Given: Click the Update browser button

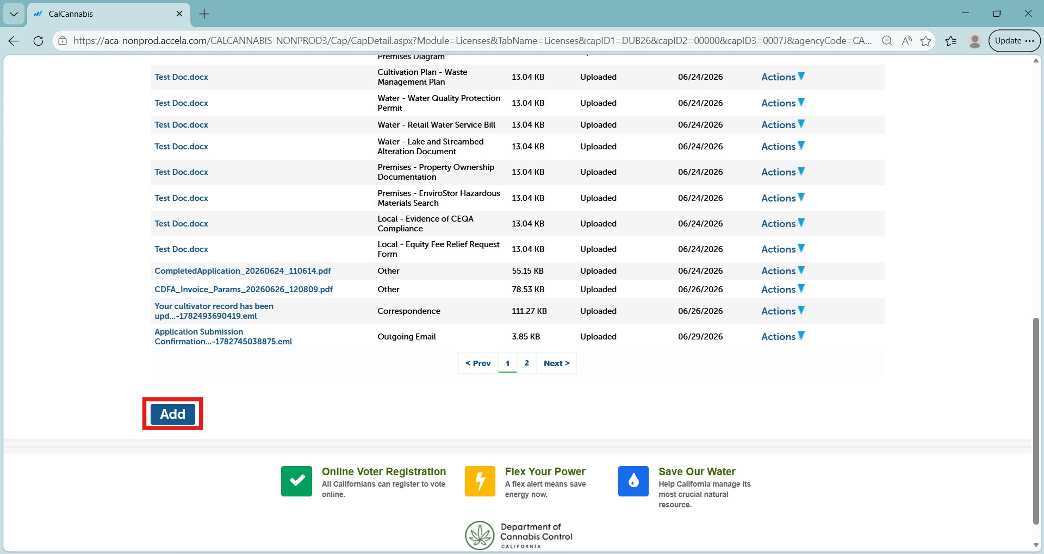Looking at the screenshot, I should [1014, 41].
